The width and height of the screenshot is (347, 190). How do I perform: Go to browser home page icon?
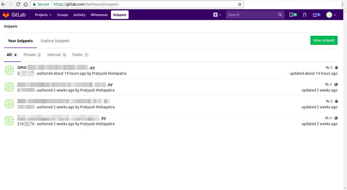pos(26,4)
